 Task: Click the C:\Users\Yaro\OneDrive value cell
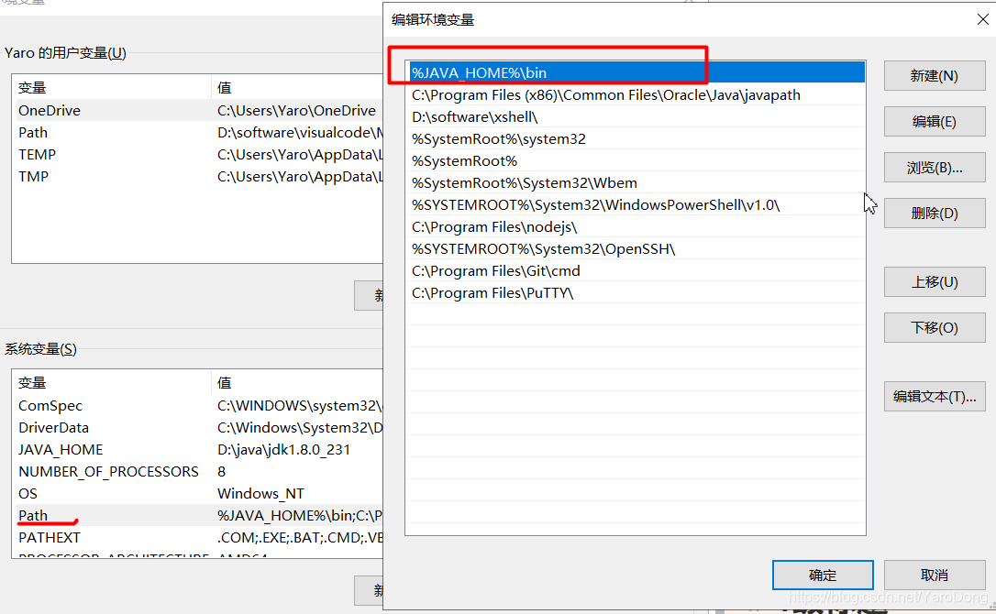click(296, 110)
